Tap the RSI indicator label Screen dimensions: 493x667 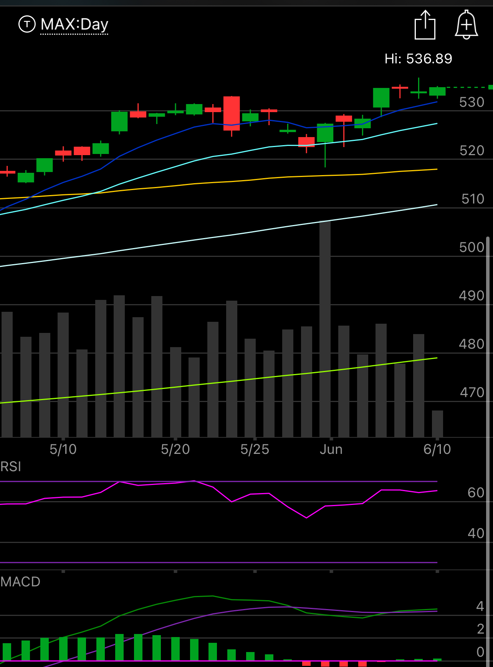pos(11,467)
